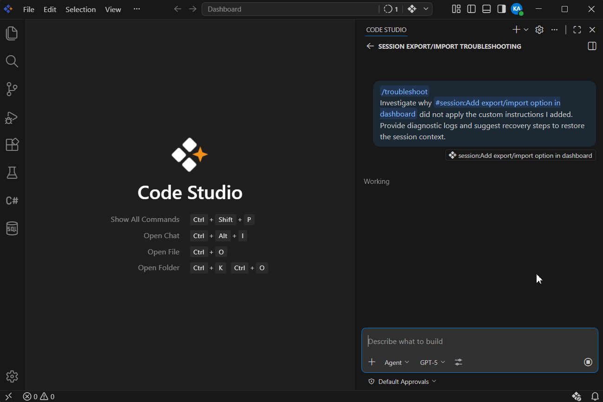Open the new chat options chevron

pos(526,30)
